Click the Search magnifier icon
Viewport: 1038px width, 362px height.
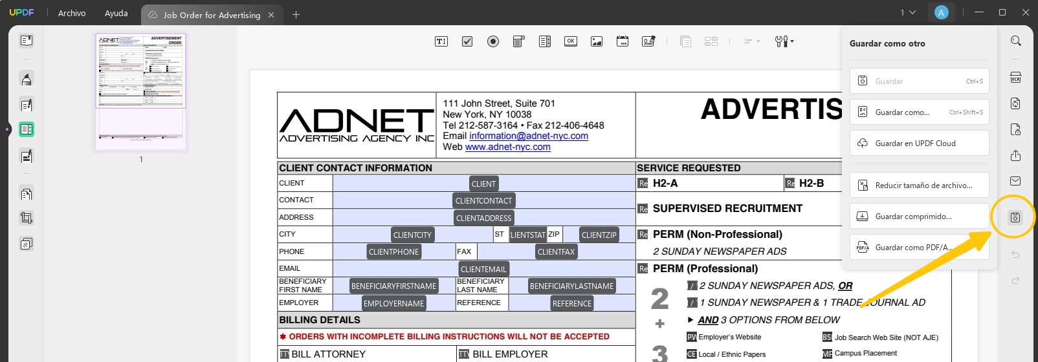point(1016,41)
